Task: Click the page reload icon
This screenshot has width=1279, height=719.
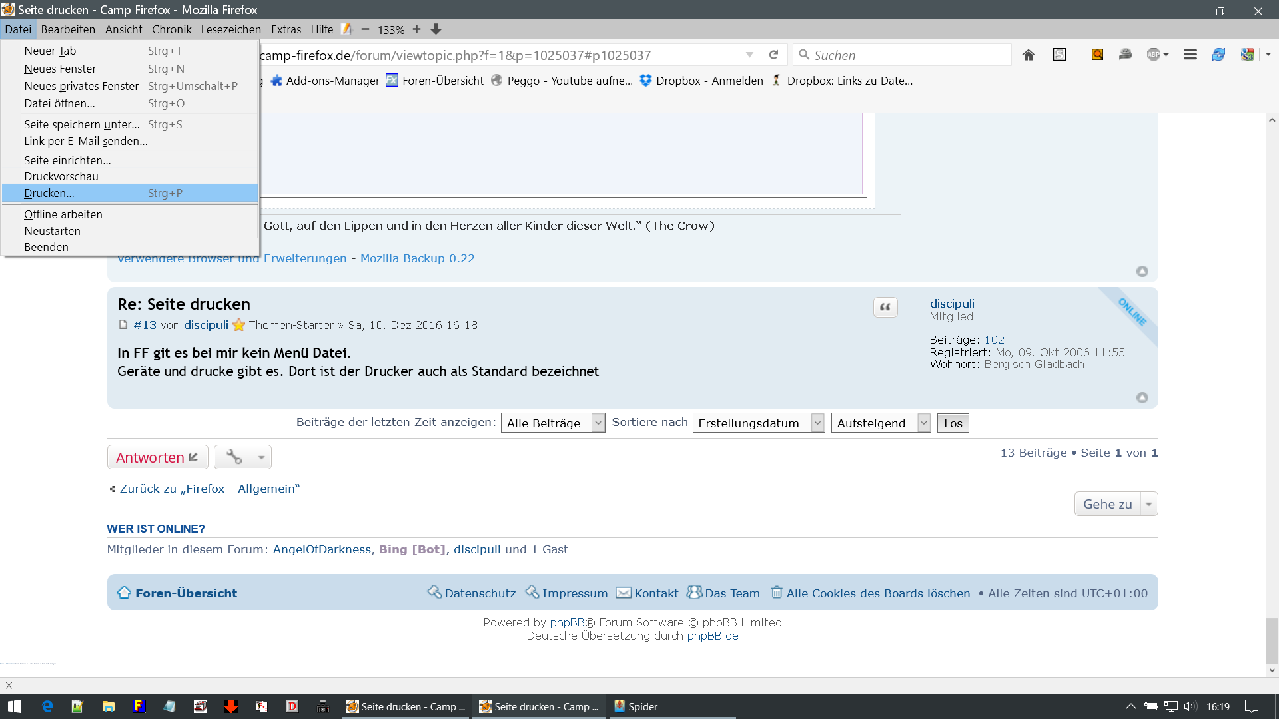Action: pyautogui.click(x=773, y=55)
